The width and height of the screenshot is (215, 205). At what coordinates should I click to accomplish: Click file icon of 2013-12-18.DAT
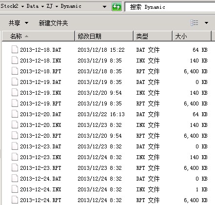pyautogui.click(x=15, y=50)
